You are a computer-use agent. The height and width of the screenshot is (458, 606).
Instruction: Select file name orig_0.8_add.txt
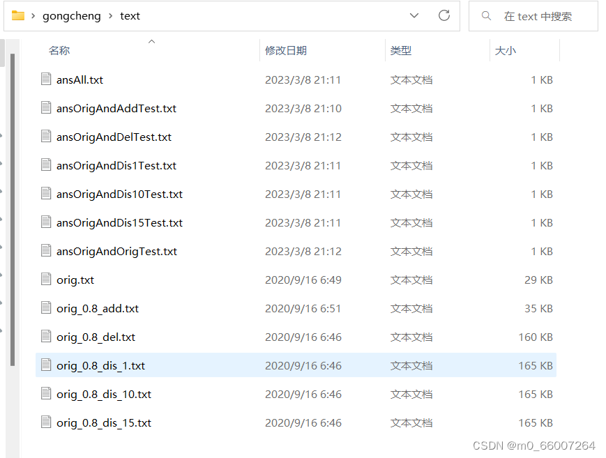coord(98,309)
